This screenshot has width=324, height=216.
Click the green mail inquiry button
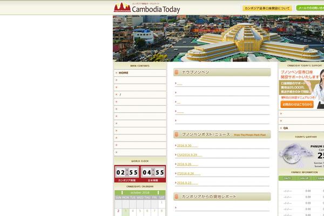pyautogui.click(x=310, y=8)
